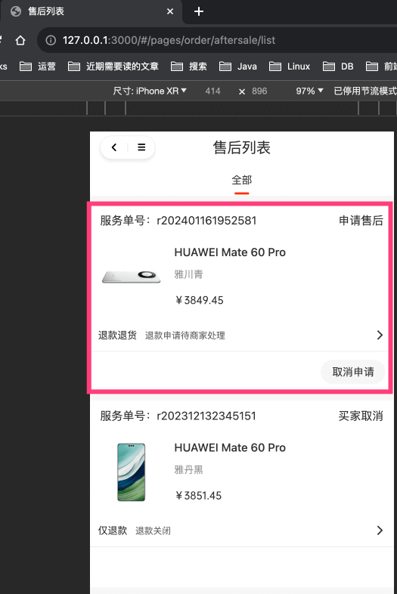Click the 取消申请 button

(353, 372)
